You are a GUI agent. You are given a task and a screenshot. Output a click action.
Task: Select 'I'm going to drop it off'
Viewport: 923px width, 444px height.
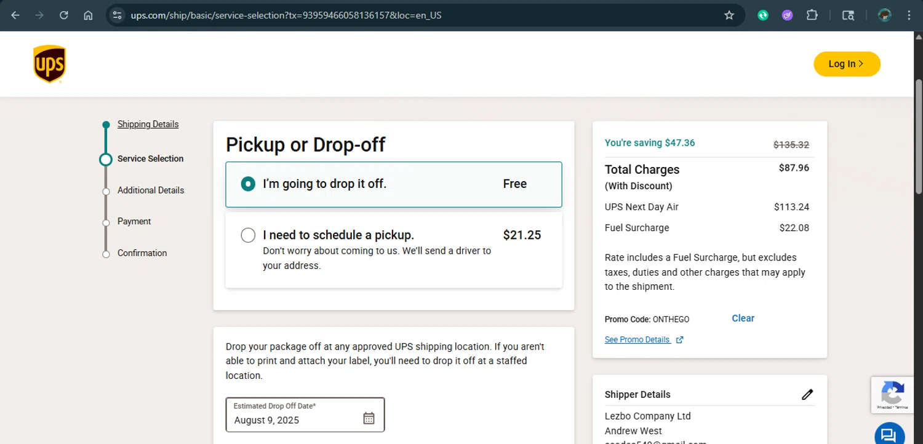394,184
